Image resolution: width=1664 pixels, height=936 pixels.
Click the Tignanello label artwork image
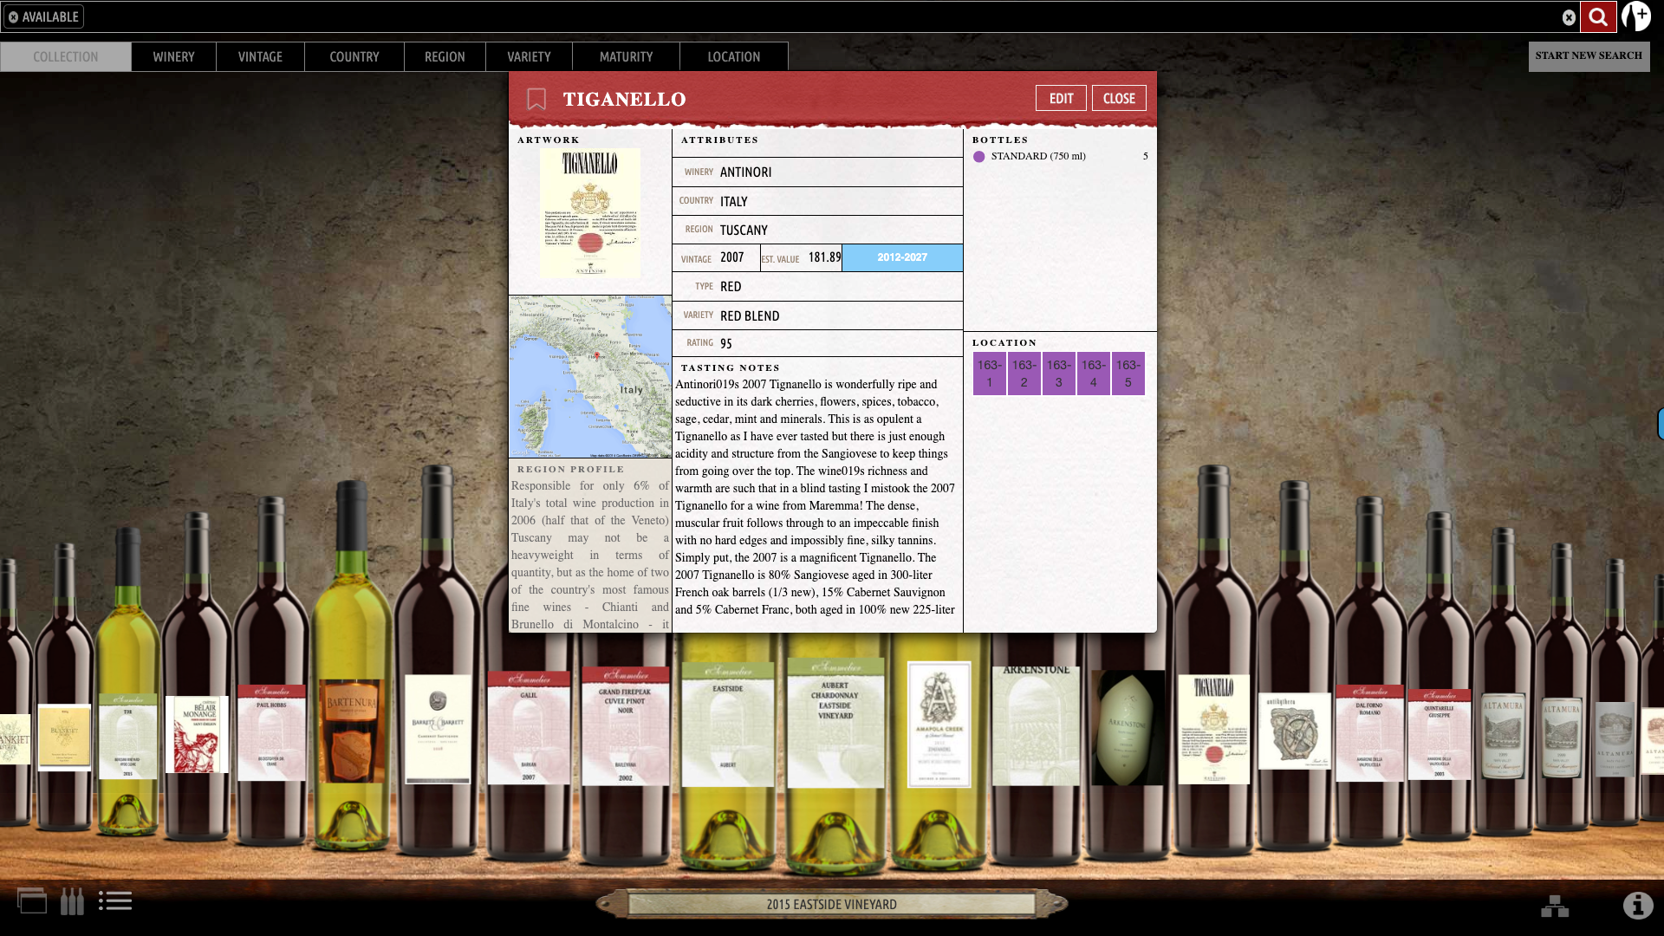pos(590,213)
